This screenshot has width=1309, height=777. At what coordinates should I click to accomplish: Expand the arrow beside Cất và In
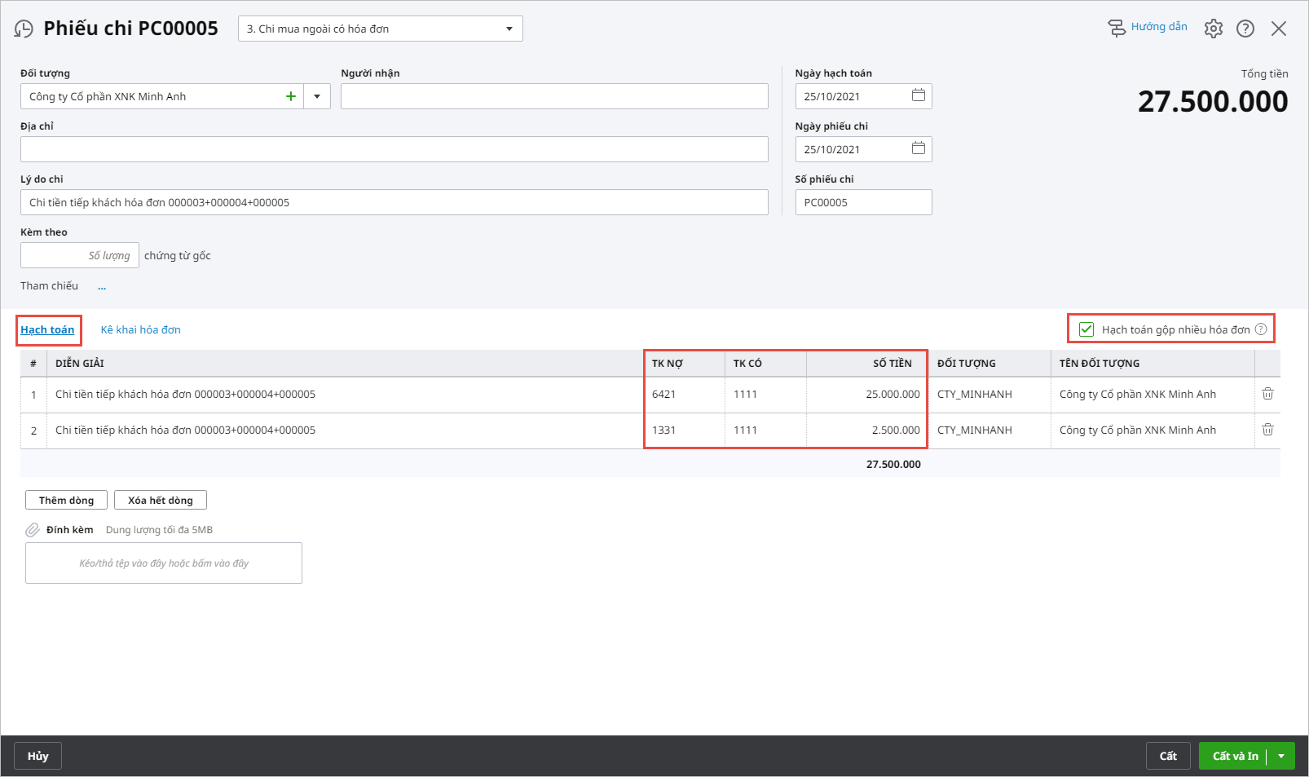tap(1281, 756)
